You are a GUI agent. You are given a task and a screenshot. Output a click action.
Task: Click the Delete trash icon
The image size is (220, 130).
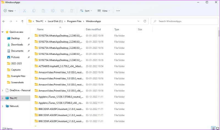pyautogui.click(x=72, y=11)
